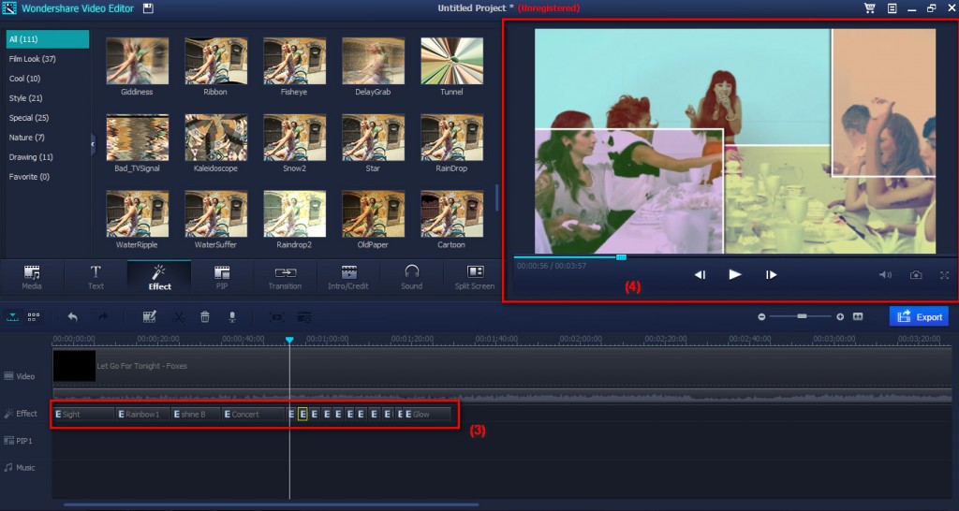Screen dimensions: 959x511
Task: Export the project
Action: pos(920,316)
